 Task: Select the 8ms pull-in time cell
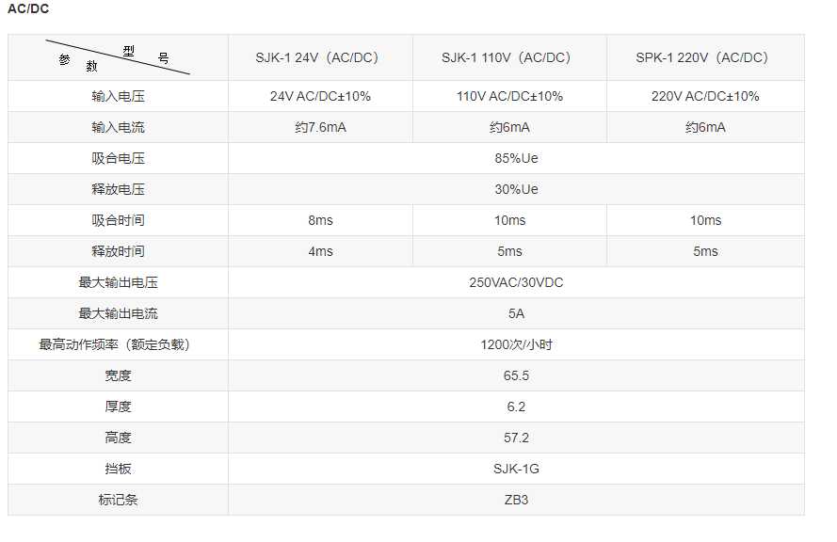[320, 220]
